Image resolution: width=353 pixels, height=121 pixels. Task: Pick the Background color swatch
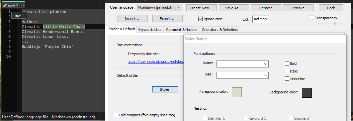307,93
